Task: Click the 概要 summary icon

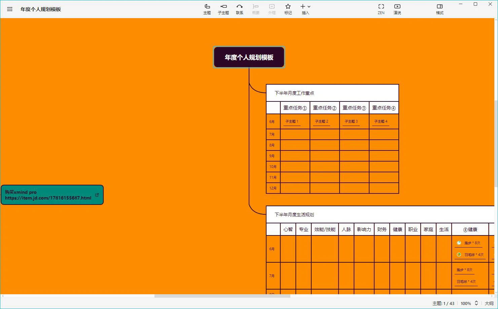Action: point(256,9)
